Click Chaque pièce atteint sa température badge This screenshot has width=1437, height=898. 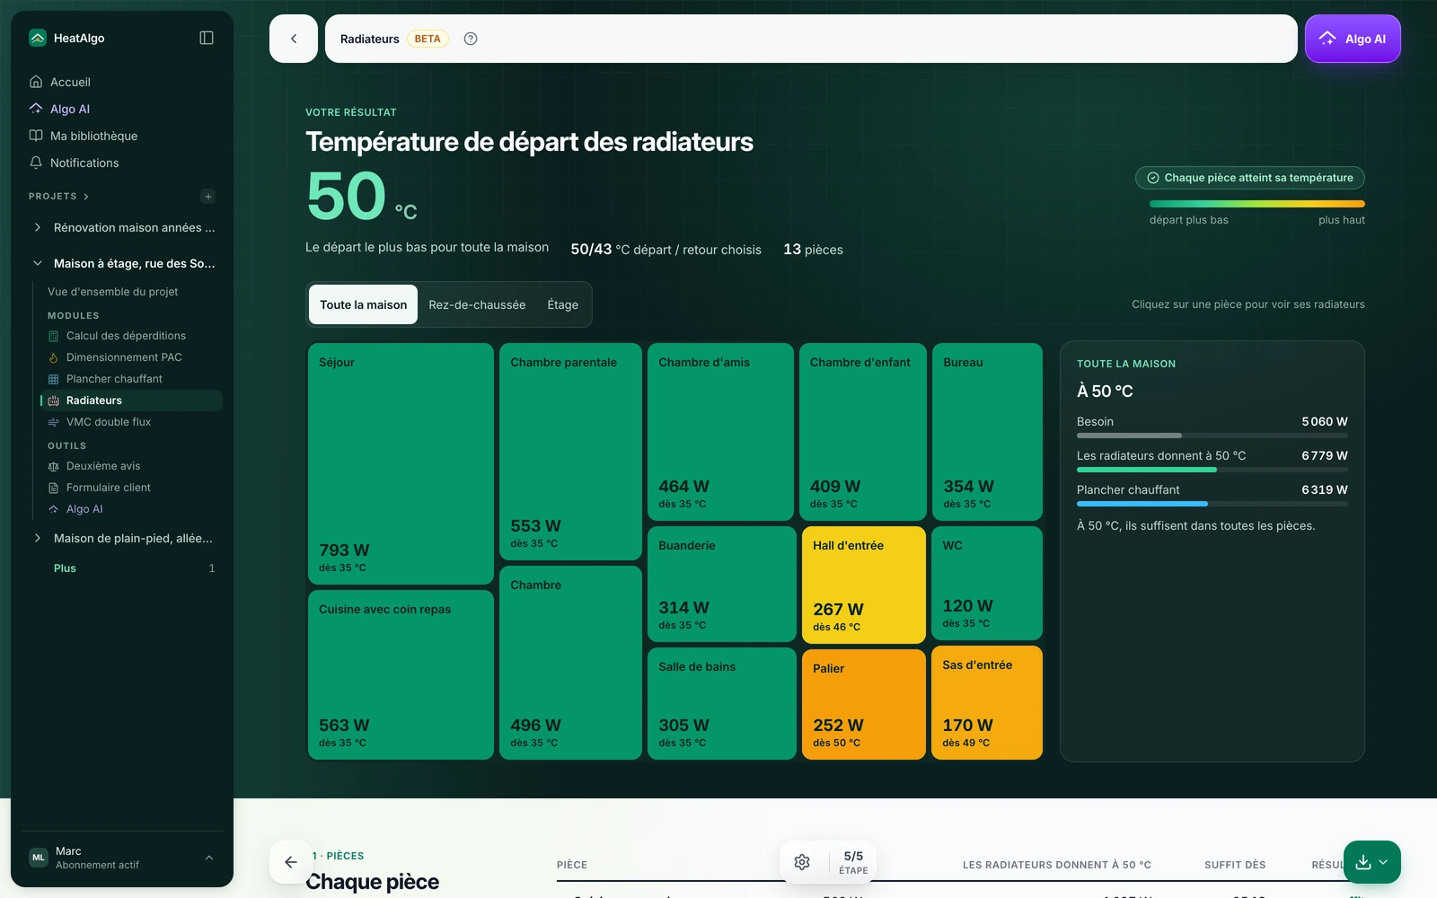pyautogui.click(x=1250, y=178)
